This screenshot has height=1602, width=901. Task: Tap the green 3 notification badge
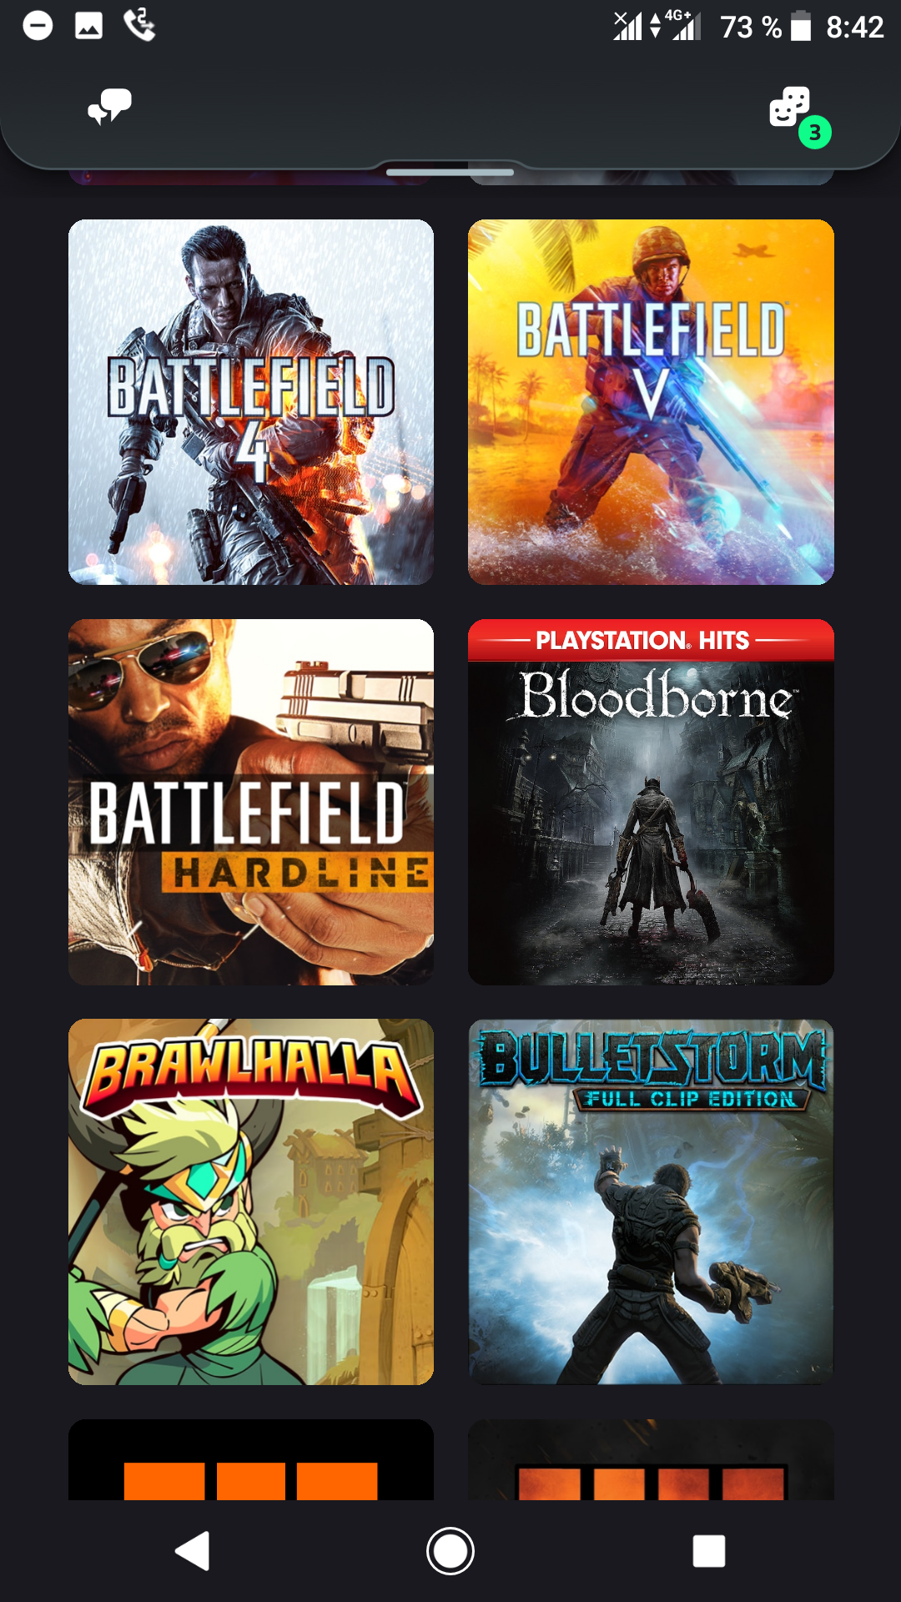(815, 132)
